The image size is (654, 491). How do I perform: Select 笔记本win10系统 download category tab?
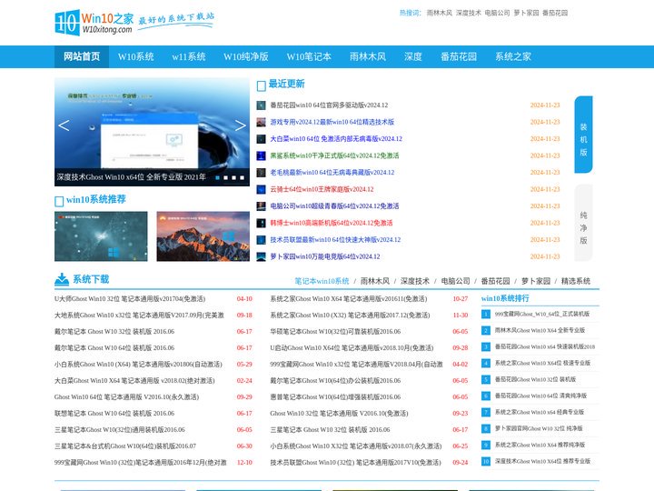322,281
